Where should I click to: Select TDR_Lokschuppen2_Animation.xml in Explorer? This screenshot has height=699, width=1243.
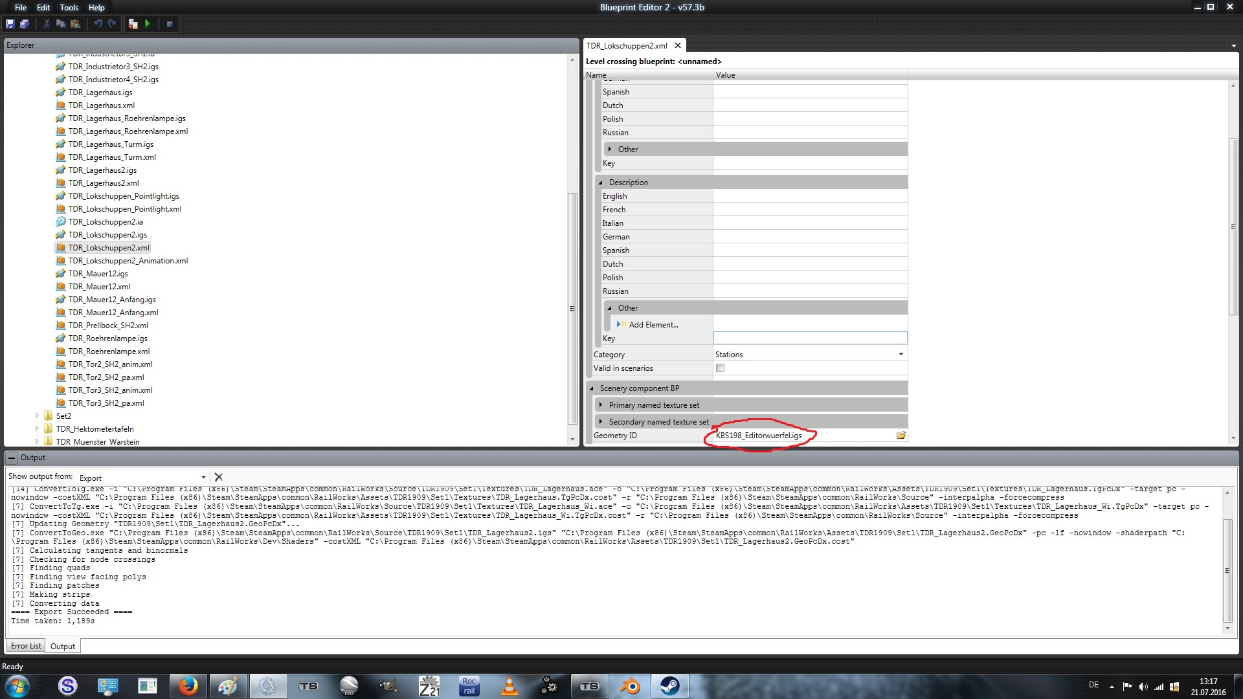[128, 261]
